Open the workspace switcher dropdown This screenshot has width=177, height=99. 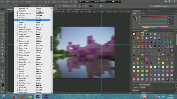pyautogui.click(x=163, y=6)
